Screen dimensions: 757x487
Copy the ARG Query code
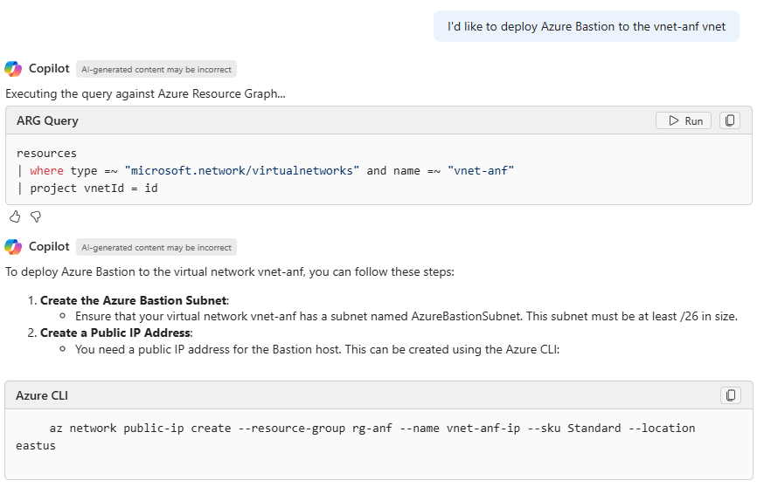click(x=730, y=120)
